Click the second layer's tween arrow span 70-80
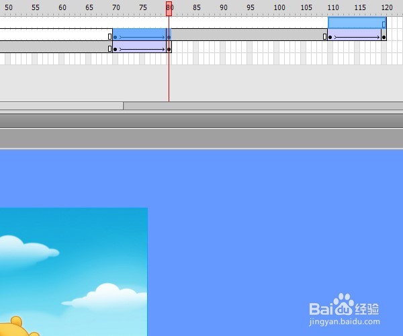 tap(142, 37)
